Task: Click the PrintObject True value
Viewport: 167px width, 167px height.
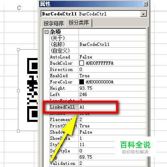Action: coord(112,126)
